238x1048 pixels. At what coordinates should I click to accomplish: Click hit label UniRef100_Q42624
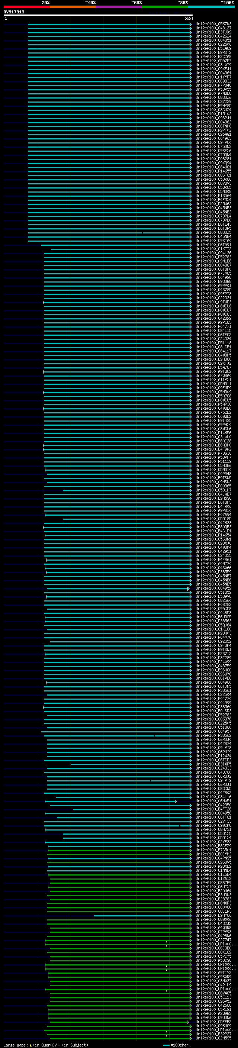point(213,36)
